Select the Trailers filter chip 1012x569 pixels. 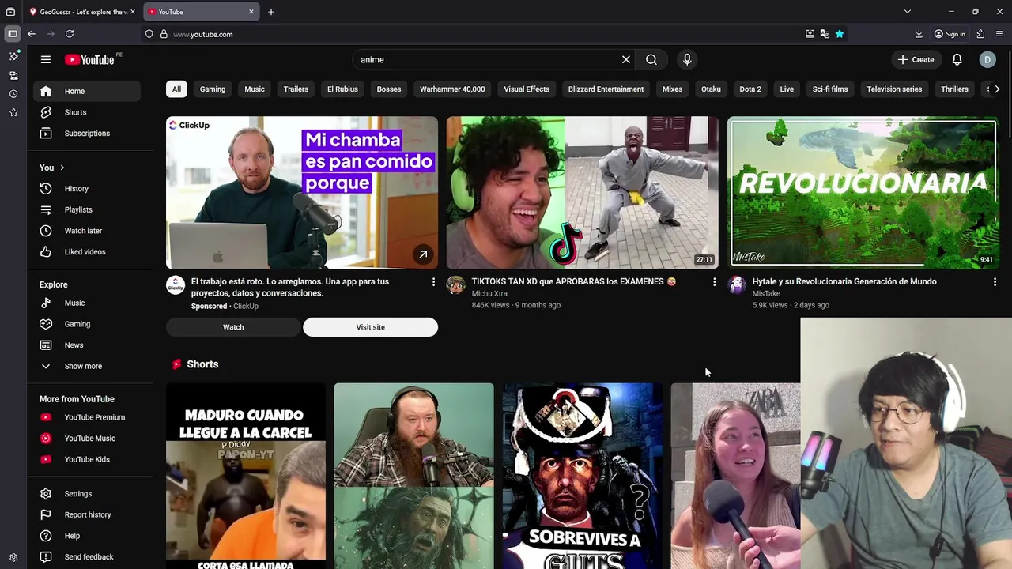point(296,89)
